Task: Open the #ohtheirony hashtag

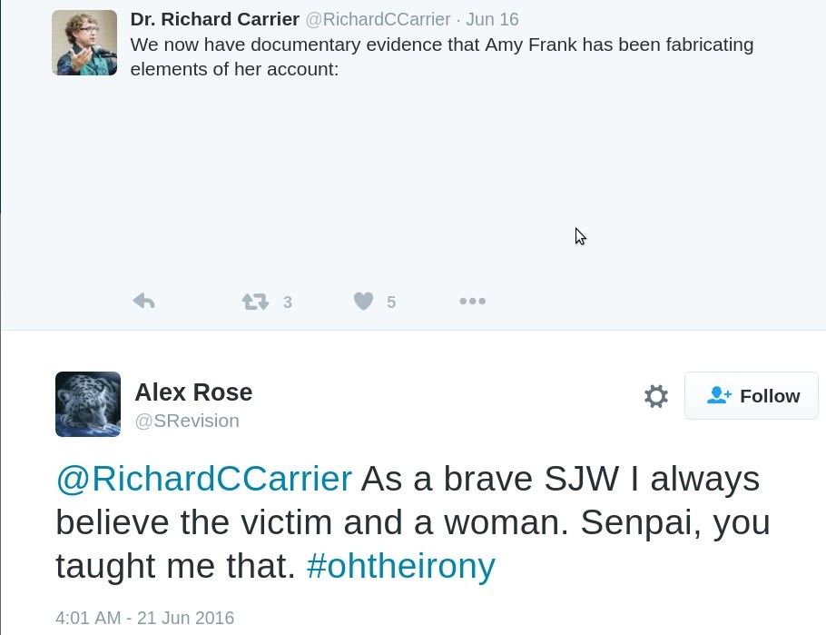Action: pyautogui.click(x=401, y=566)
